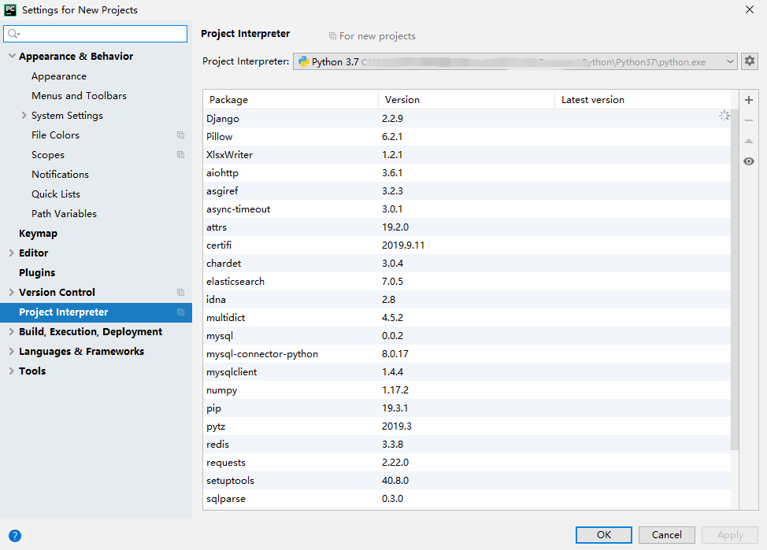Select the asgiref package row
The height and width of the screenshot is (550, 767).
(x=467, y=190)
